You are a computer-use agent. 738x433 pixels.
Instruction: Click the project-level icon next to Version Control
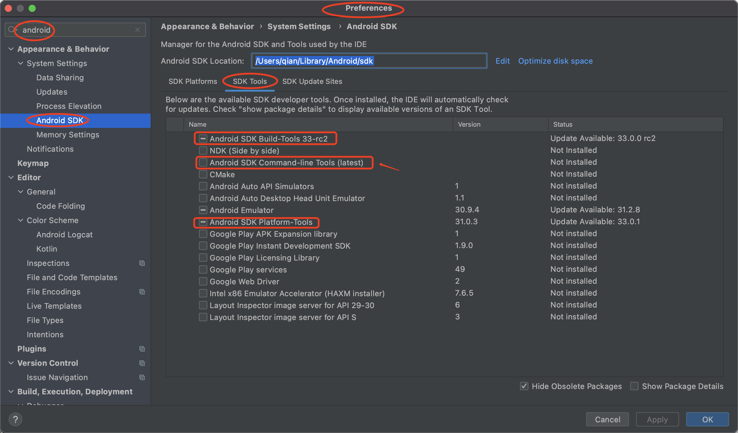(x=142, y=363)
